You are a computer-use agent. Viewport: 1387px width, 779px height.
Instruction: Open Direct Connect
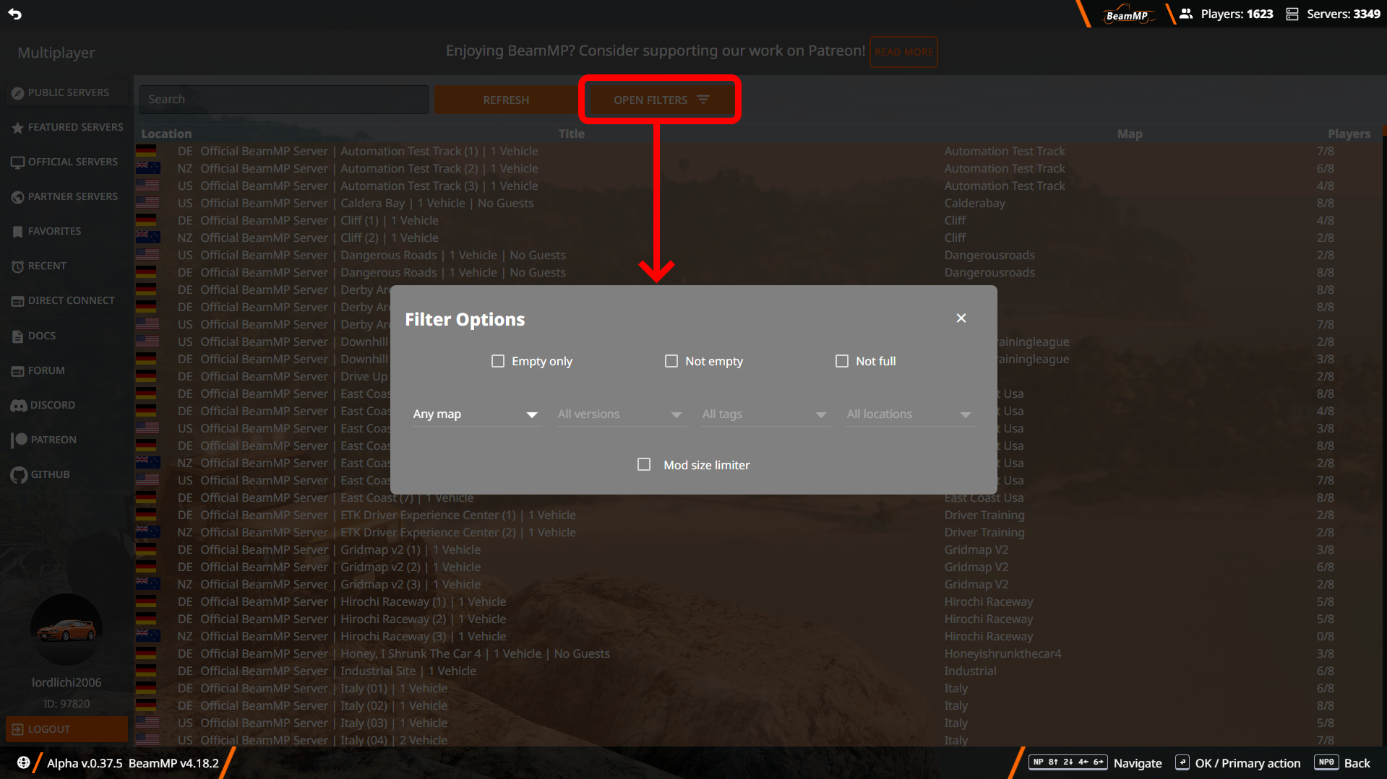coord(66,301)
